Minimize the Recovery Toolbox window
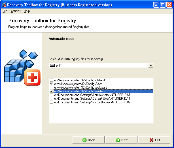This screenshot has height=148, width=174. [156, 5]
